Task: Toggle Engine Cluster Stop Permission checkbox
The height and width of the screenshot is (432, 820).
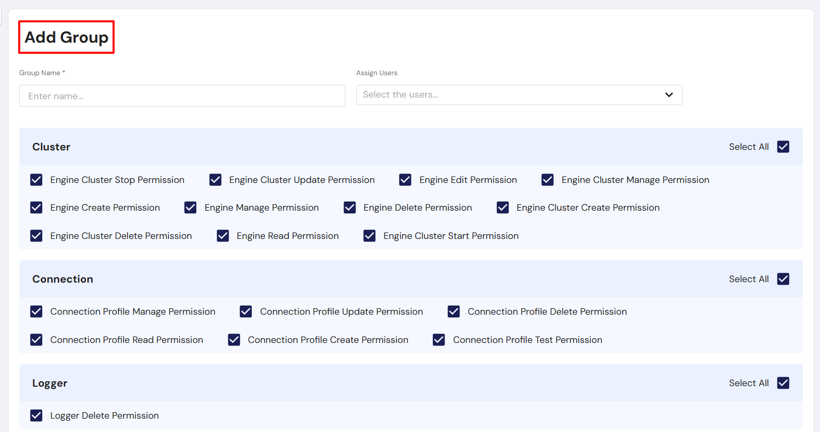Action: click(36, 180)
